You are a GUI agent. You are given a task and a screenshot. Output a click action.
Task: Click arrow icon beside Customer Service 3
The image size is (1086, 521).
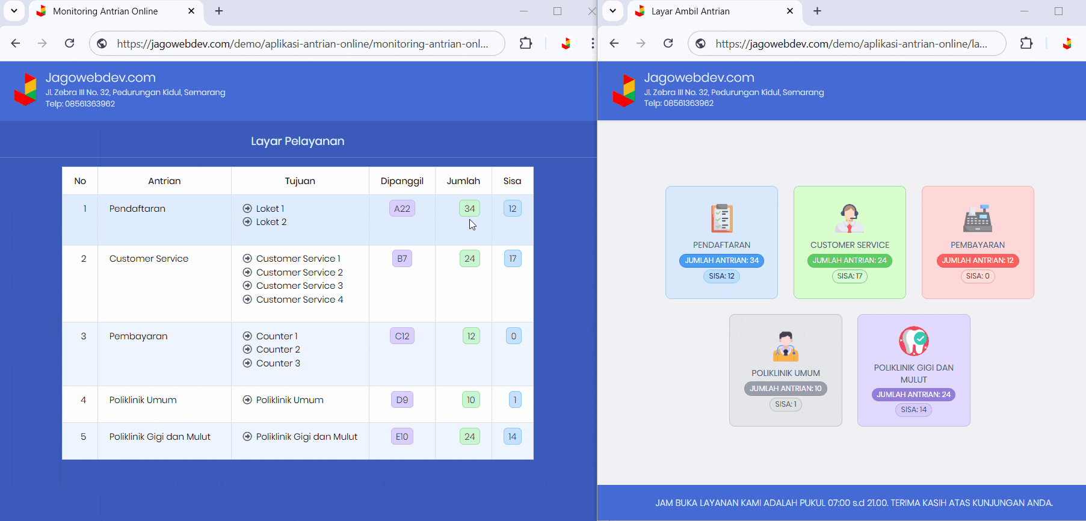[247, 286]
